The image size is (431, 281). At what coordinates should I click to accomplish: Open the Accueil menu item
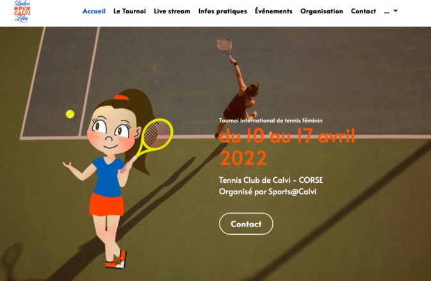[94, 12]
